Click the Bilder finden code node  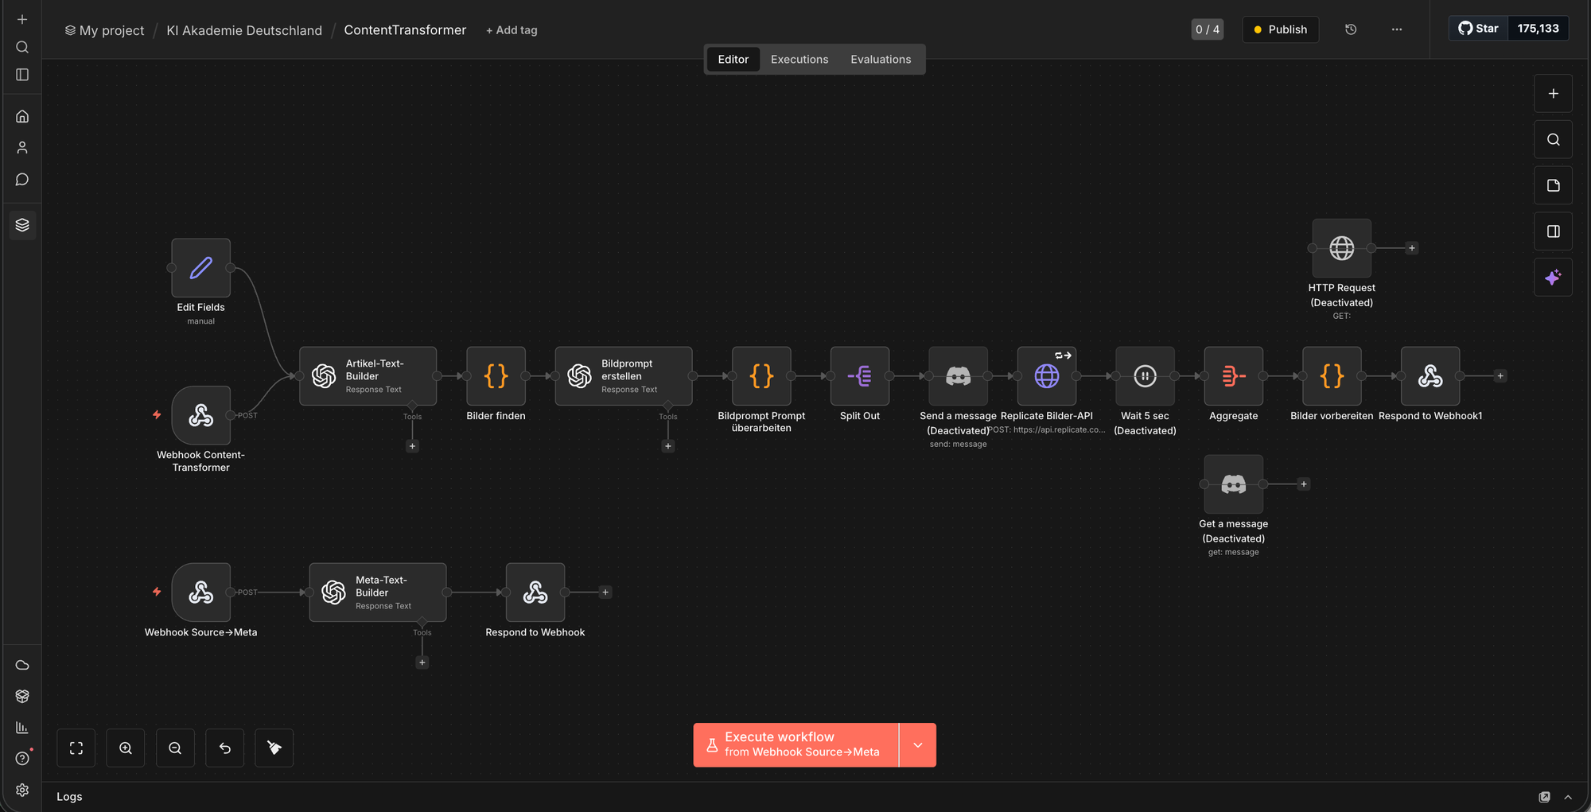coord(496,376)
